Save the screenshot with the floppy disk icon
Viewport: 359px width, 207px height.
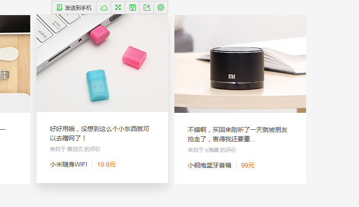point(132,8)
